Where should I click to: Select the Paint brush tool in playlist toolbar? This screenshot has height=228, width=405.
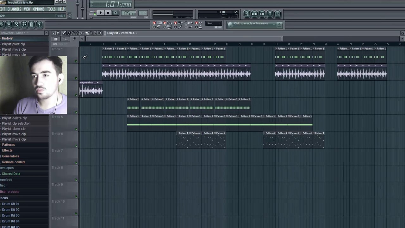(x=69, y=33)
